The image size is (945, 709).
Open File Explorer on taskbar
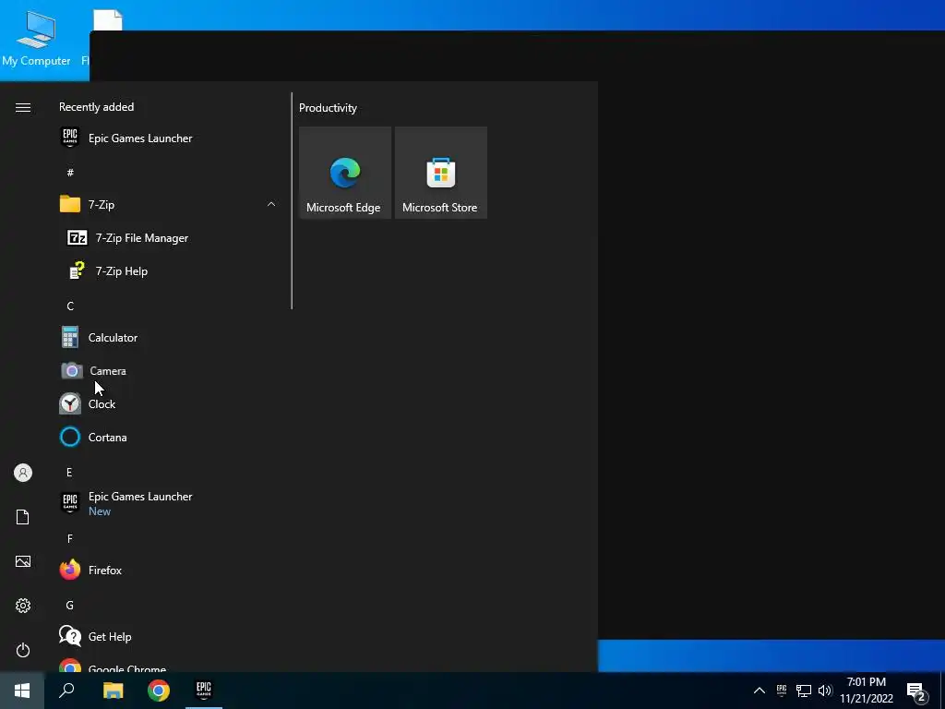click(113, 691)
